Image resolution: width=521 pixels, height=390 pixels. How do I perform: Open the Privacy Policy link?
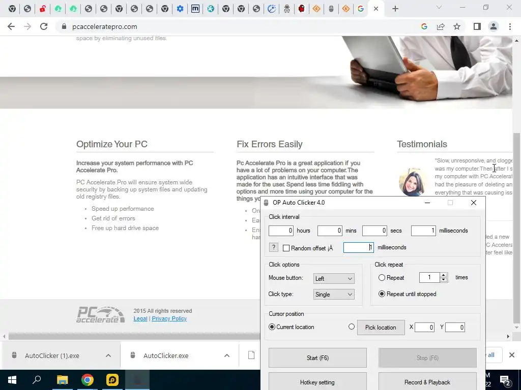point(169,318)
